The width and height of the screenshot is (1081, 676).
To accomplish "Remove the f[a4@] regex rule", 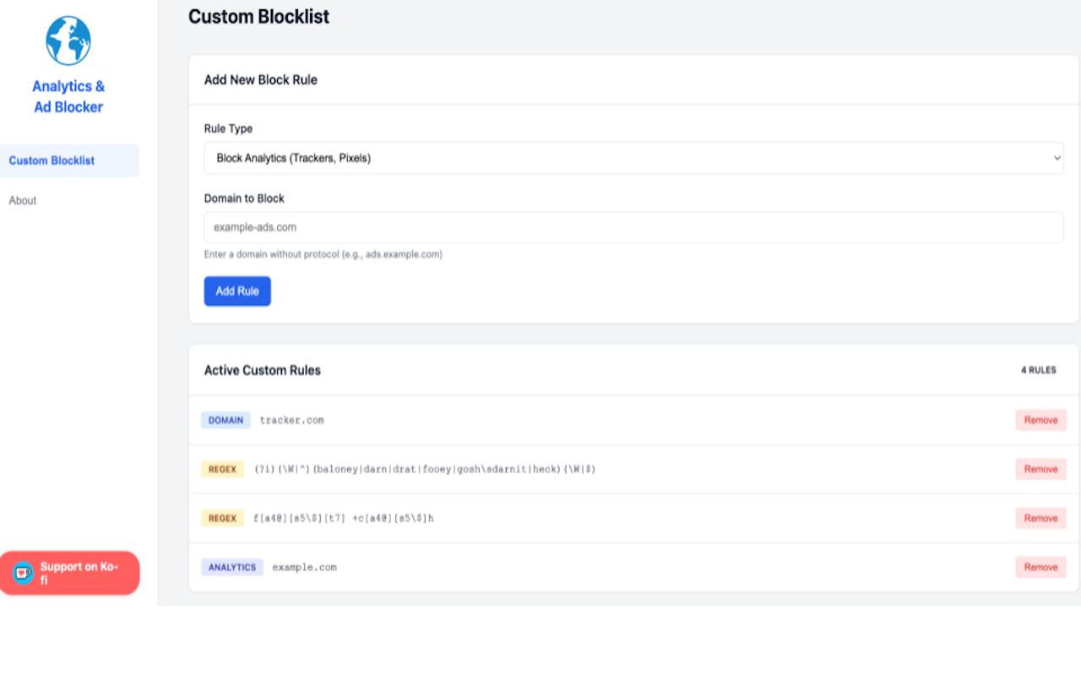I will [1040, 518].
